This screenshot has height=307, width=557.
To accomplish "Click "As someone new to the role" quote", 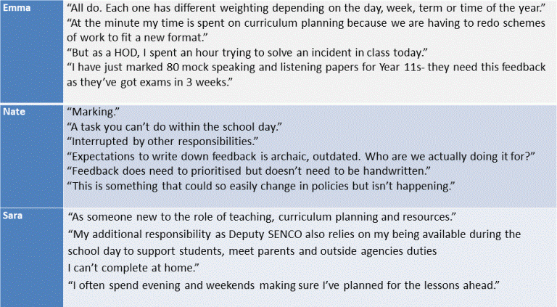I will 262,217.
